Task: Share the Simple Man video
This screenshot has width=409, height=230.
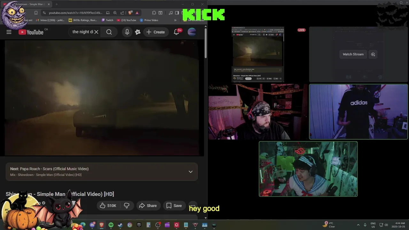Action: coord(148,206)
